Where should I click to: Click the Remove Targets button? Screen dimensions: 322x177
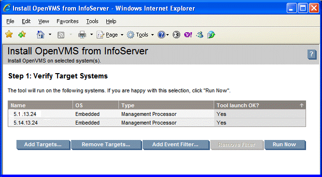tap(106, 145)
